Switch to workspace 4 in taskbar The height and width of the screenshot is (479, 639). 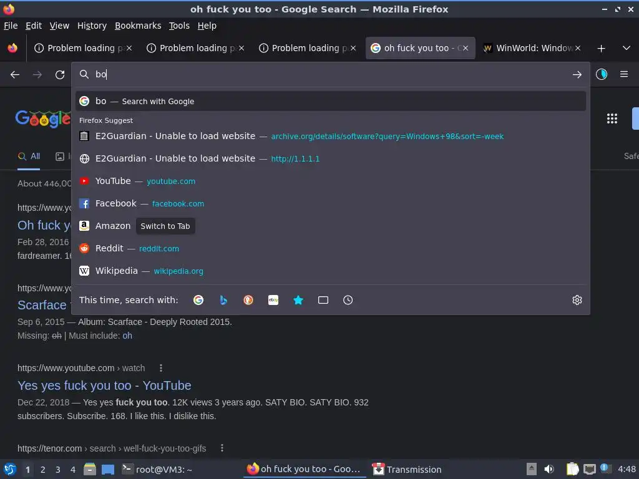point(73,470)
